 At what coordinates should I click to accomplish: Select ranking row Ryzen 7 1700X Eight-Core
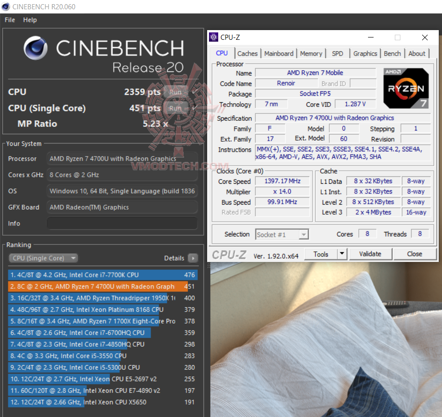103,321
